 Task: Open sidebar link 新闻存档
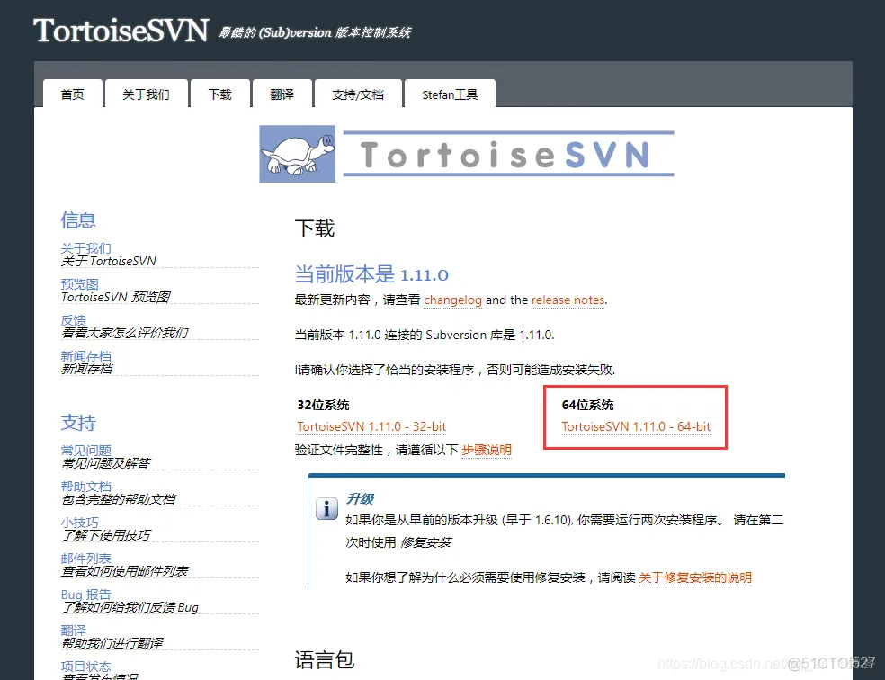(x=85, y=356)
